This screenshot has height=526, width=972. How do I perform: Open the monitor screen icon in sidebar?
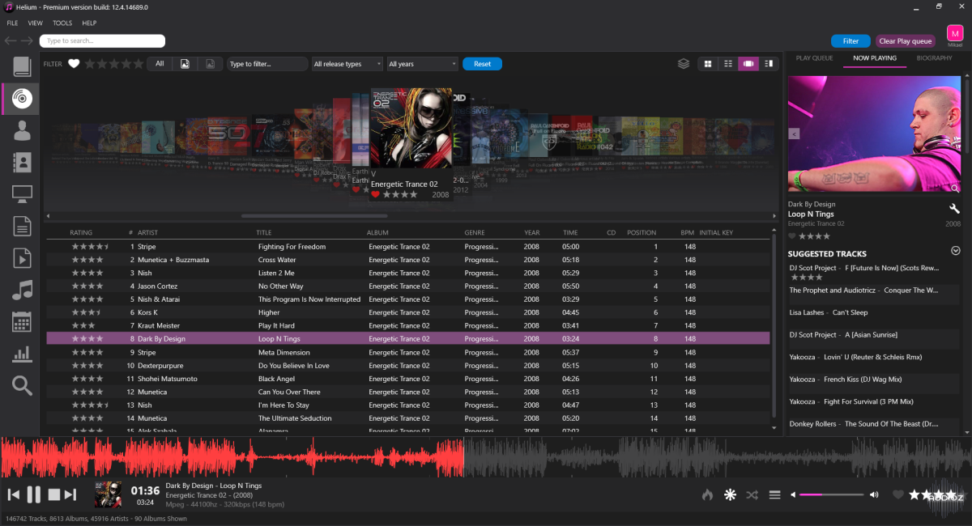22,194
